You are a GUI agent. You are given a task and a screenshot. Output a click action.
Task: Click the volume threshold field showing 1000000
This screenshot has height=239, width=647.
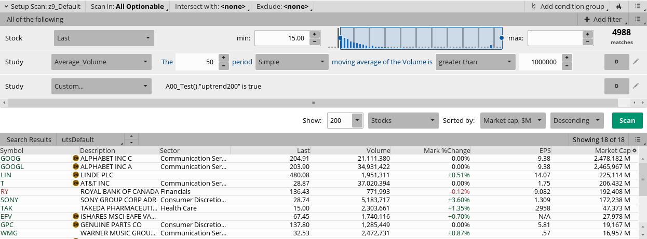click(540, 62)
